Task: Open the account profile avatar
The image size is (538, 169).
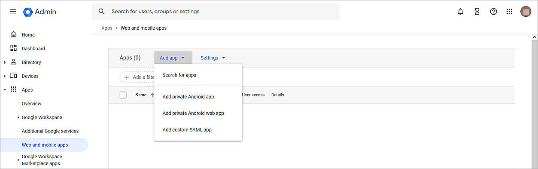Action: click(x=526, y=12)
